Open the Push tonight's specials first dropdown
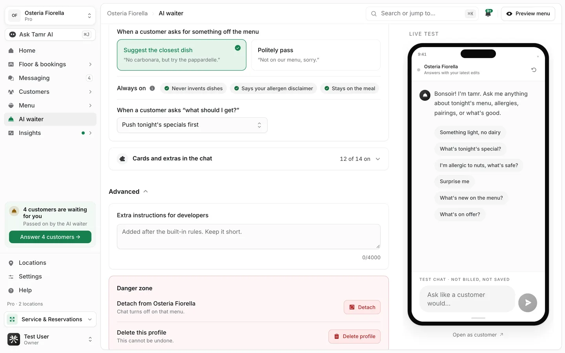 coord(192,125)
